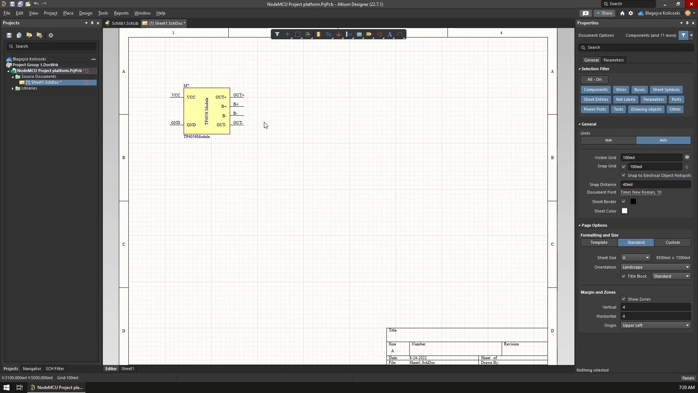
Task: Click the Share button
Action: [x=604, y=13]
